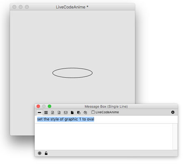Zoom the Message Box with green button

[x=50, y=106]
